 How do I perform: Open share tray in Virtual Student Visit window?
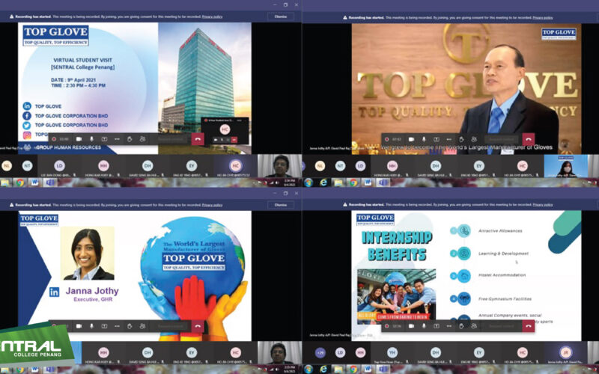104,139
